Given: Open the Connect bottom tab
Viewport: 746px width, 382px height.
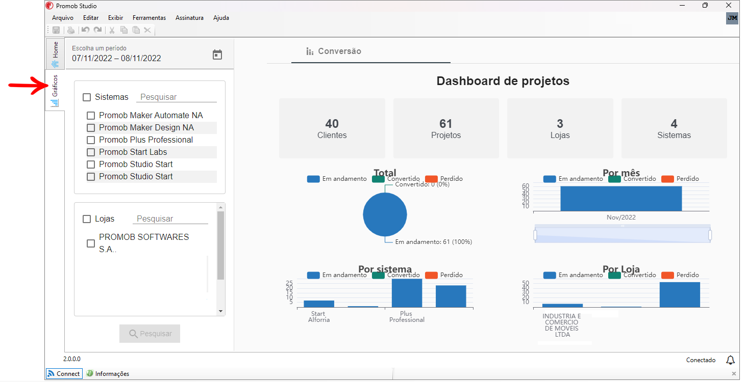Looking at the screenshot, I should tap(64, 374).
